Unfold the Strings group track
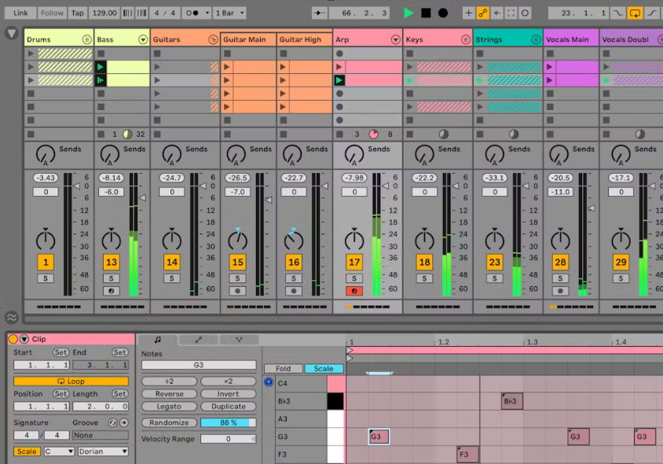 click(x=536, y=40)
